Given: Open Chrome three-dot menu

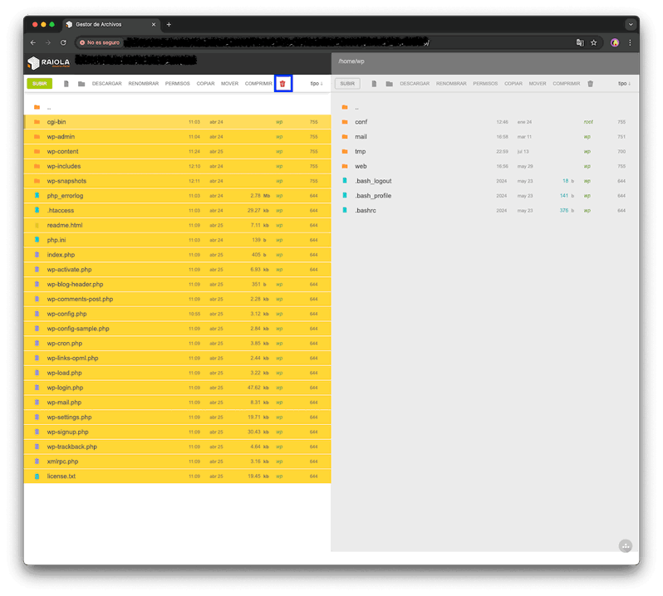Looking at the screenshot, I should pos(630,42).
